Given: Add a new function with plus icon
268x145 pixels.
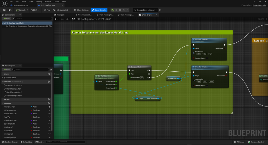Looking at the screenshot, I should coord(49,82).
